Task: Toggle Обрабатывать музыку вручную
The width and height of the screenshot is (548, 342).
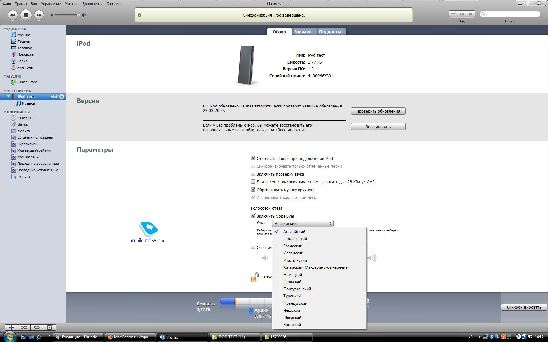Action: (x=253, y=189)
